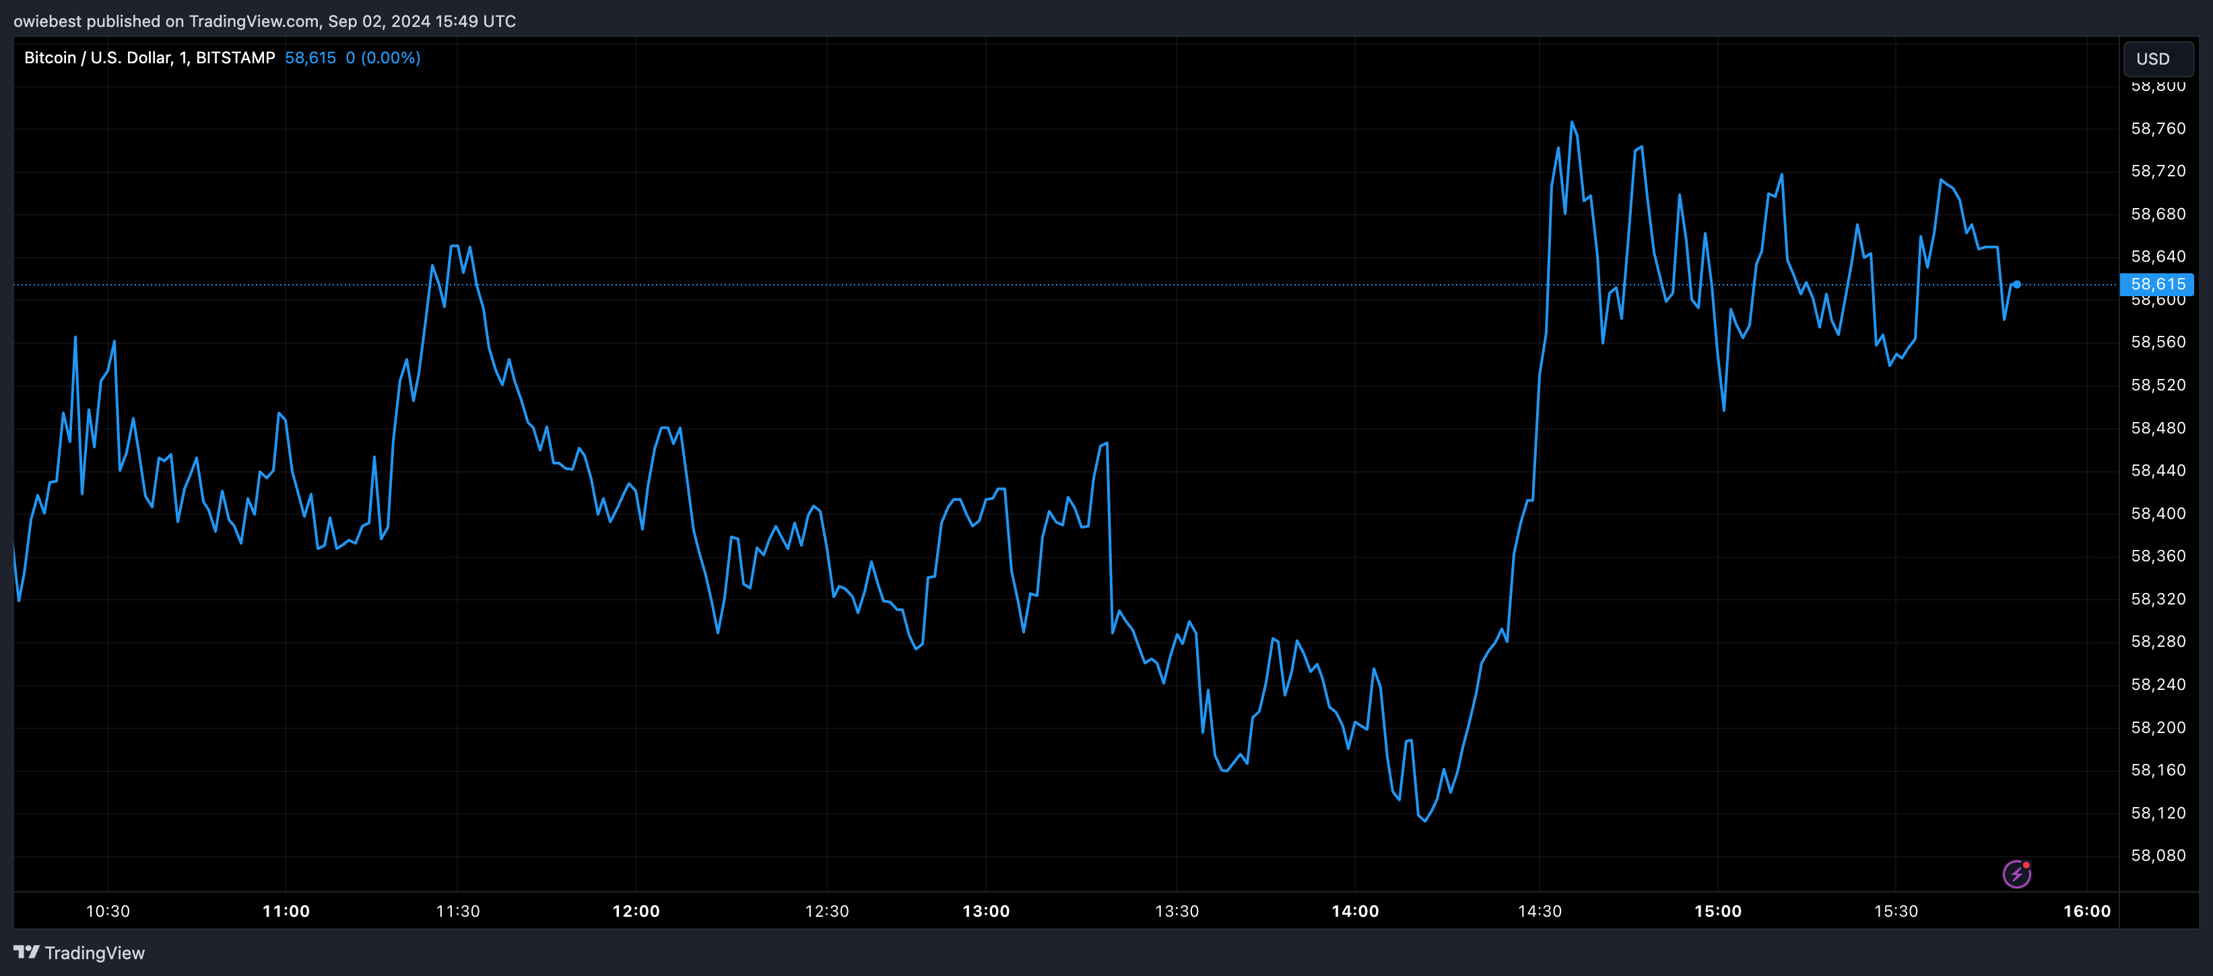Click the 14:30 time axis label

(1540, 911)
